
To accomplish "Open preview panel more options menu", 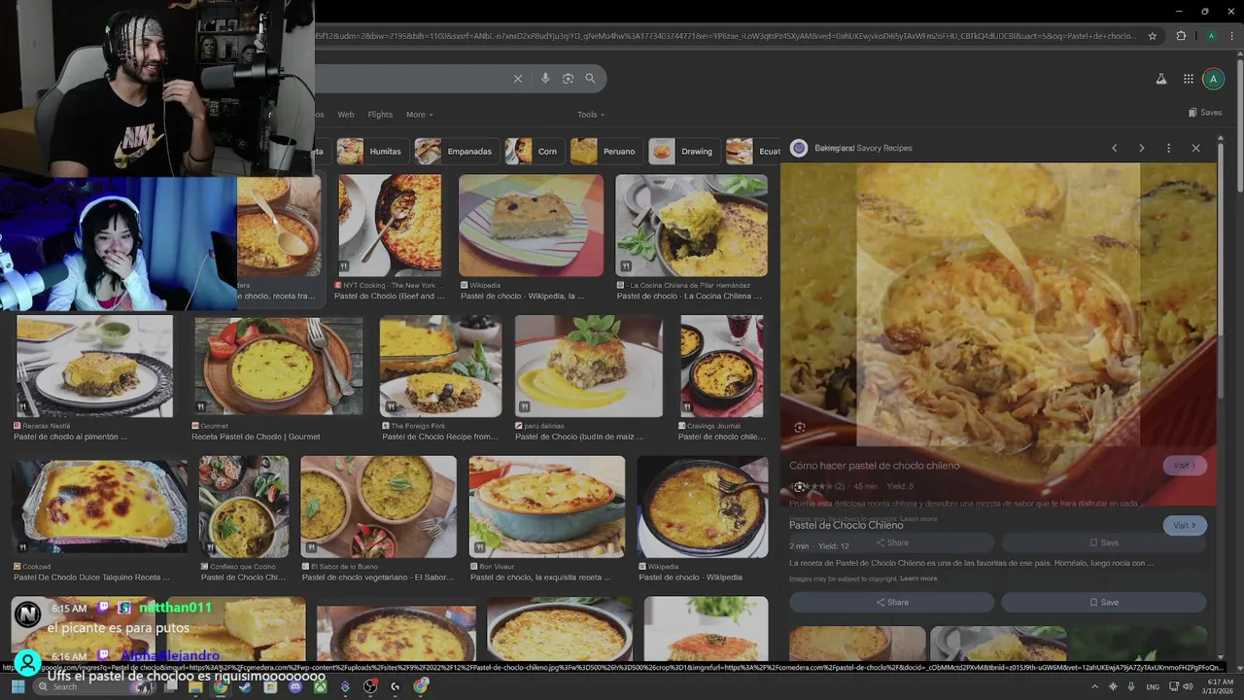I will pyautogui.click(x=1168, y=148).
